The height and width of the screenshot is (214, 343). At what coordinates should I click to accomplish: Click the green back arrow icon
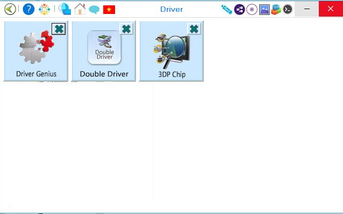pyautogui.click(x=10, y=9)
